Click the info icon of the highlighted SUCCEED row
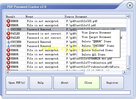This screenshot has height=99, width=136. point(8,29)
